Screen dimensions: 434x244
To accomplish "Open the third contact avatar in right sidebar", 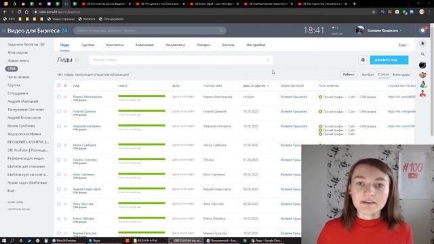I will point(422,84).
